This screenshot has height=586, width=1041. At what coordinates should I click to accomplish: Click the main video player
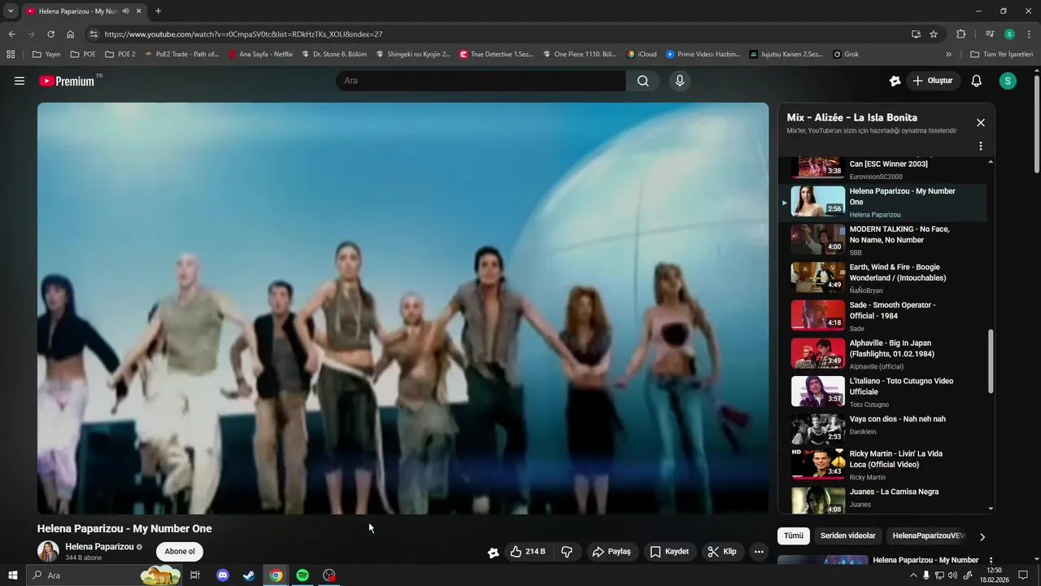click(x=403, y=308)
